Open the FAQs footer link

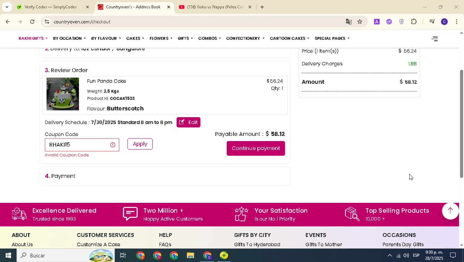tap(165, 244)
